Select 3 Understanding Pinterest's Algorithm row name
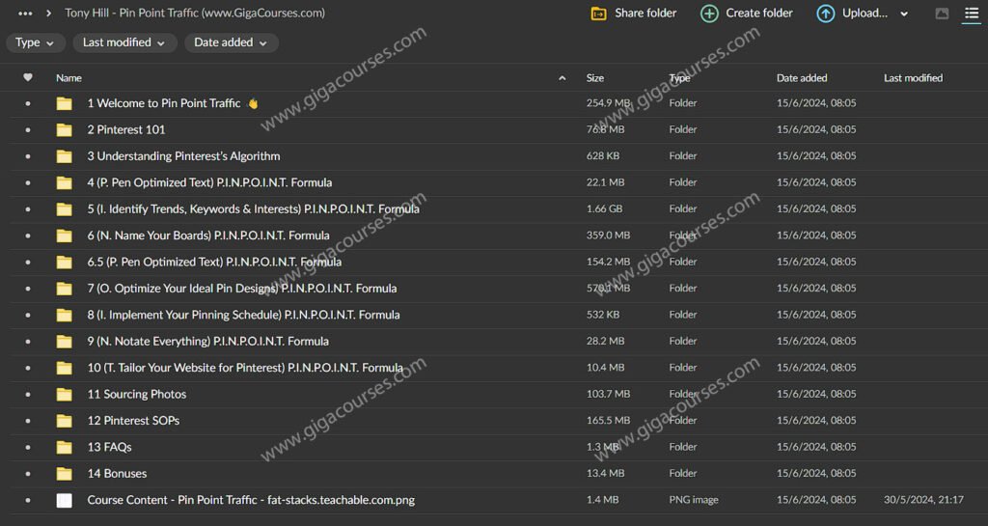This screenshot has height=526, width=988. click(x=183, y=156)
